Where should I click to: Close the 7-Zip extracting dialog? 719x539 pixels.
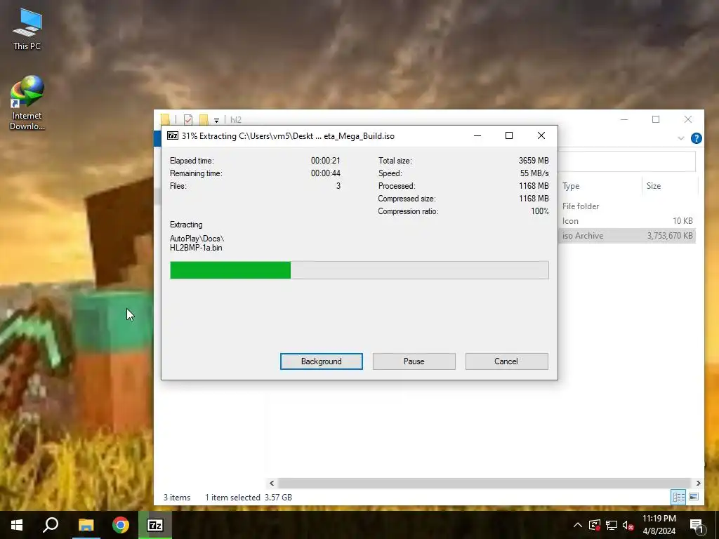click(541, 135)
